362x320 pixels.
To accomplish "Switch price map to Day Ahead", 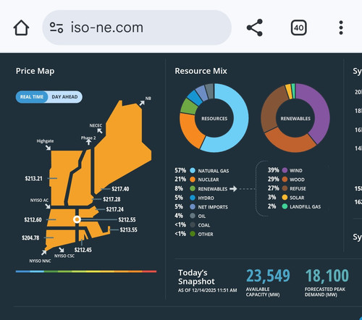I will tap(64, 97).
